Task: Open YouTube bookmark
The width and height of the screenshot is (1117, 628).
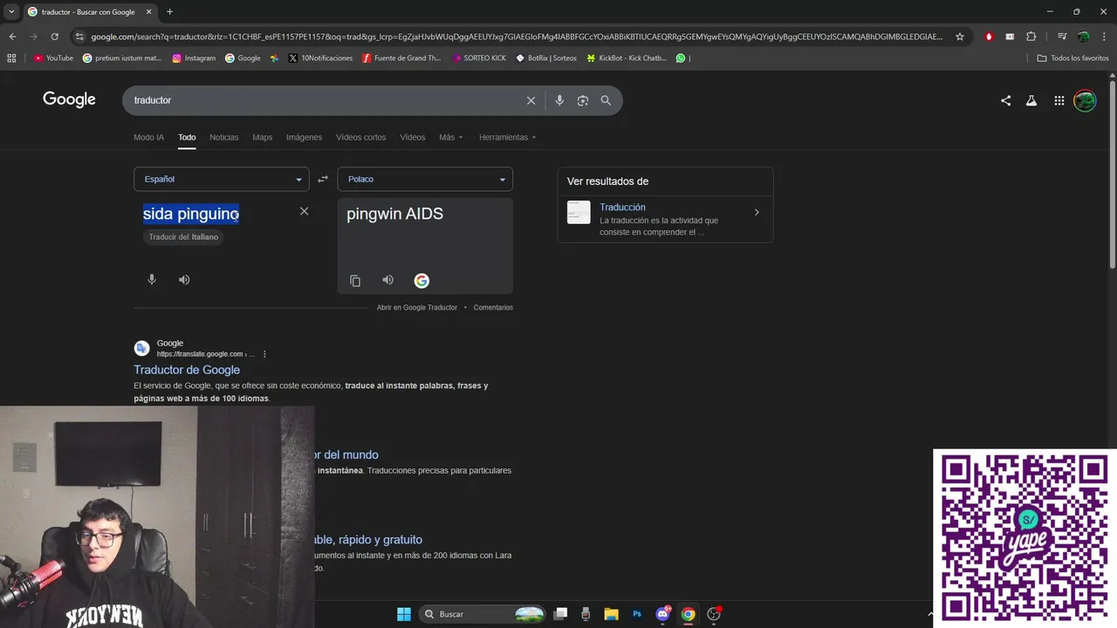Action: pyautogui.click(x=53, y=58)
